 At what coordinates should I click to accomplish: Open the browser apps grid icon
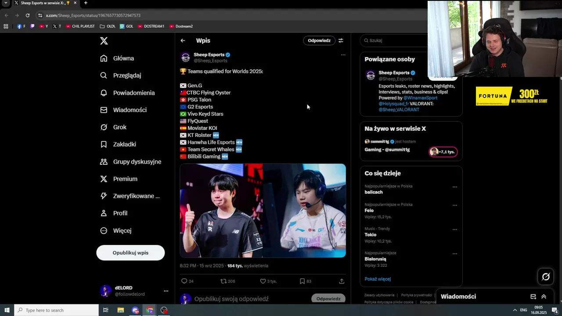tap(6, 26)
